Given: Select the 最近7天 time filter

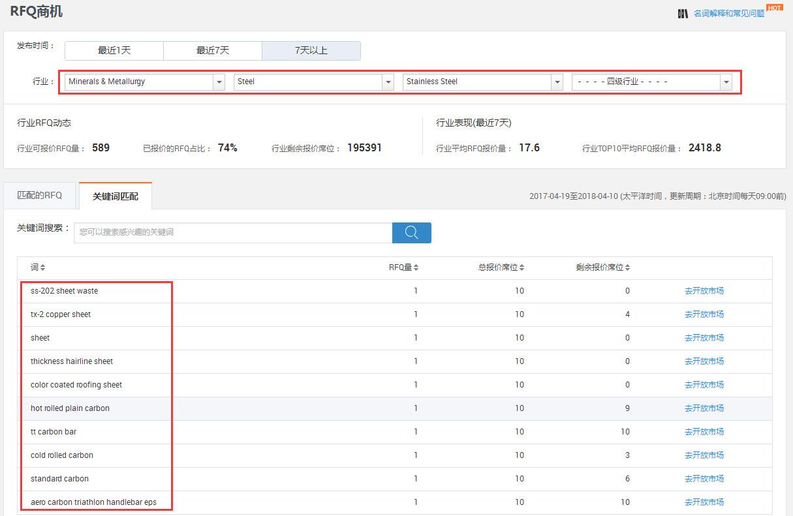Looking at the screenshot, I should click(x=213, y=50).
